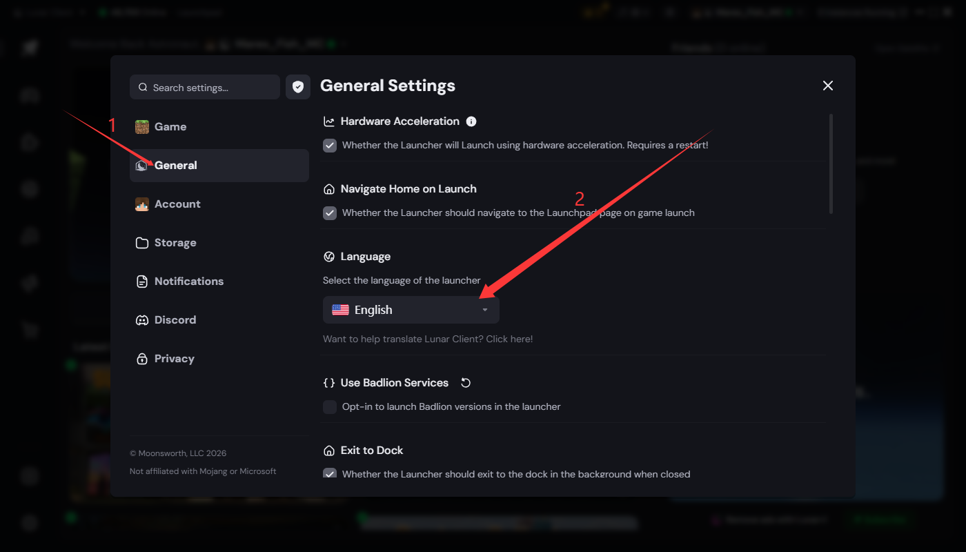
Task: Click the settings panel vertical scrollbar
Action: [831, 164]
